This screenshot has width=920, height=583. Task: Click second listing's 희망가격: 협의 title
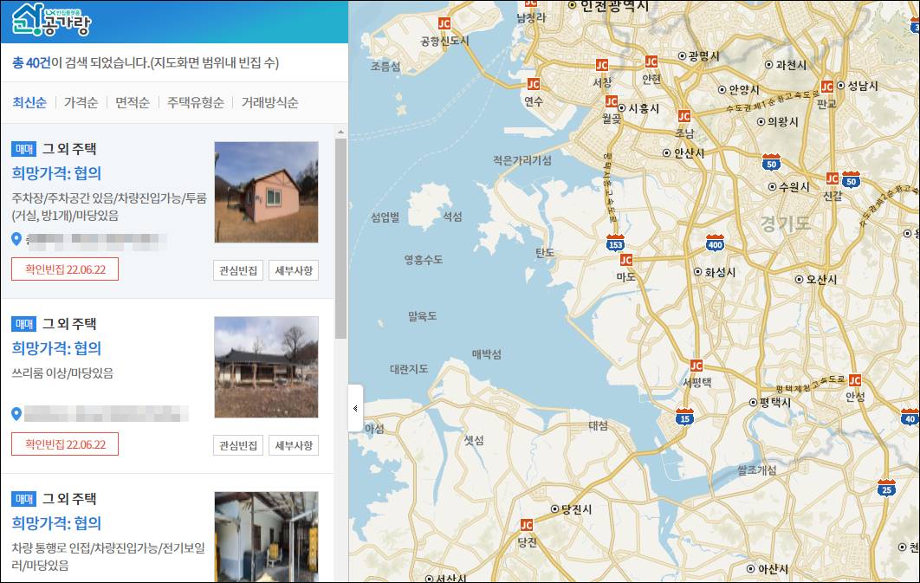pos(57,347)
